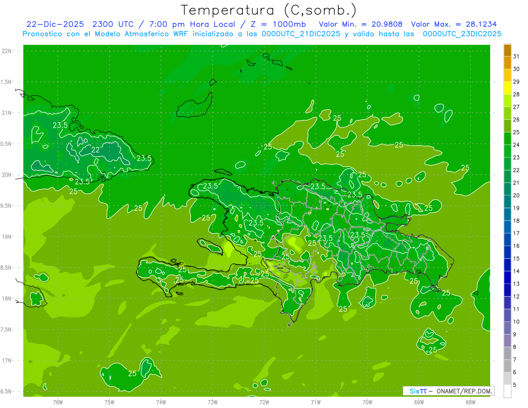Click legend value "27"
Screen dimensions: 528x408
[x=517, y=107]
